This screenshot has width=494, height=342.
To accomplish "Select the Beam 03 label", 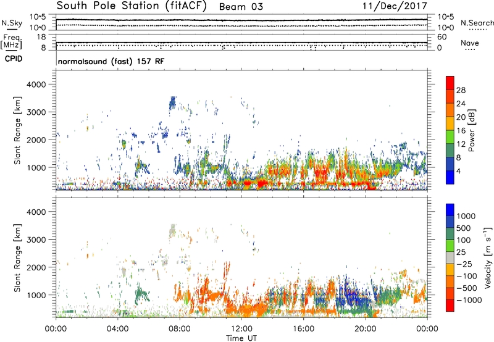I will tap(241, 7).
